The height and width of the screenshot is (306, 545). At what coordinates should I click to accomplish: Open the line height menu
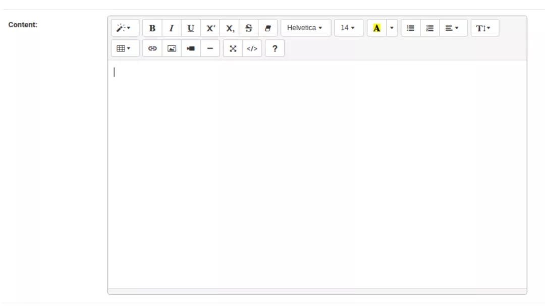484,28
